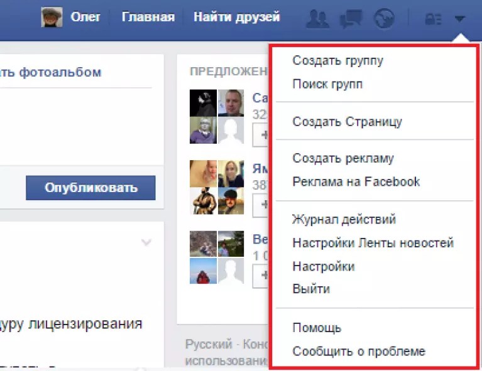The width and height of the screenshot is (482, 371).
Task: Click second suggested group photo collage
Action: [x=217, y=187]
